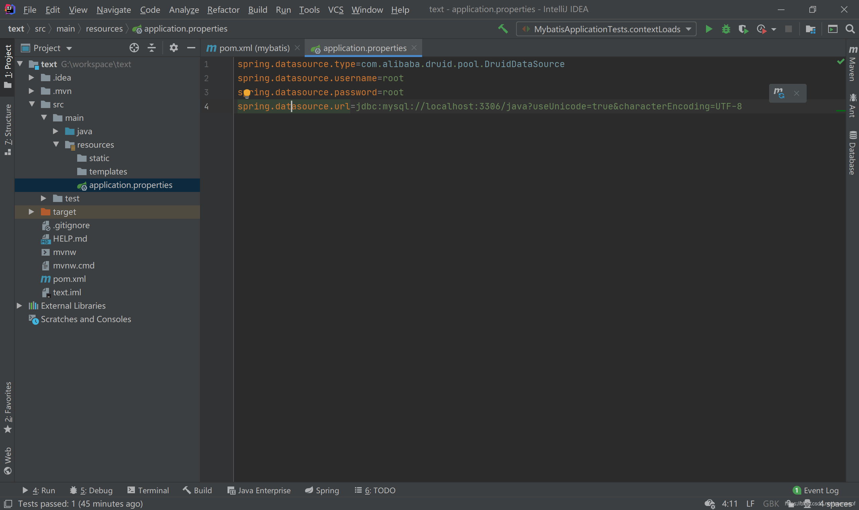Open the Java Enterprise tool window
Screen dimensions: 859x510
pyautogui.click(x=259, y=491)
